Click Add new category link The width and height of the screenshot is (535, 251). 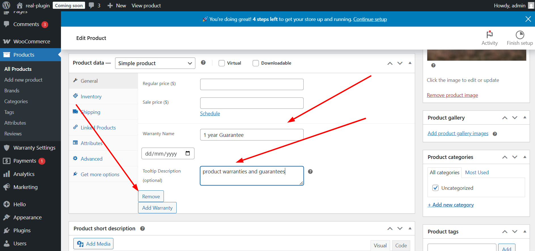(451, 205)
